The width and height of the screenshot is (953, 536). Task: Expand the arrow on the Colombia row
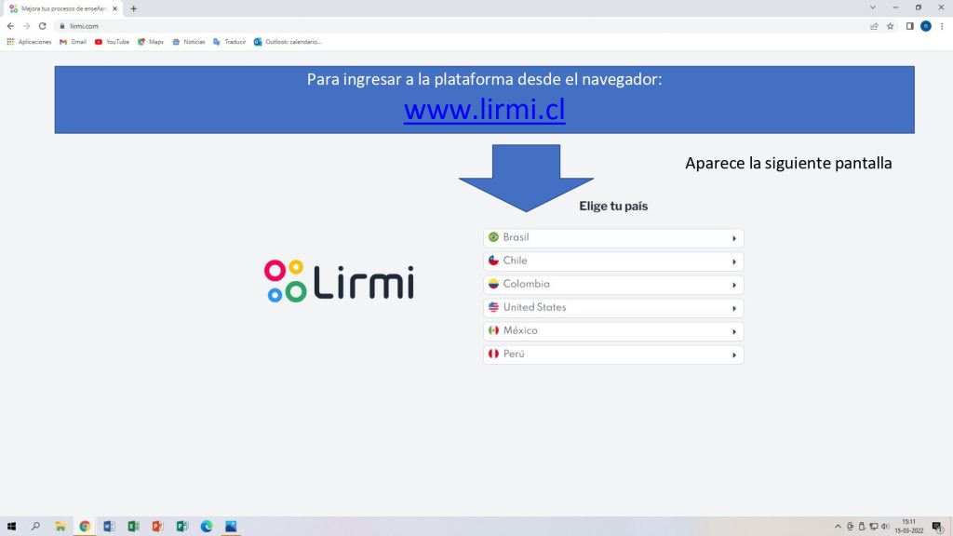point(733,285)
